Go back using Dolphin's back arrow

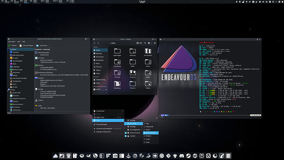tap(94, 43)
